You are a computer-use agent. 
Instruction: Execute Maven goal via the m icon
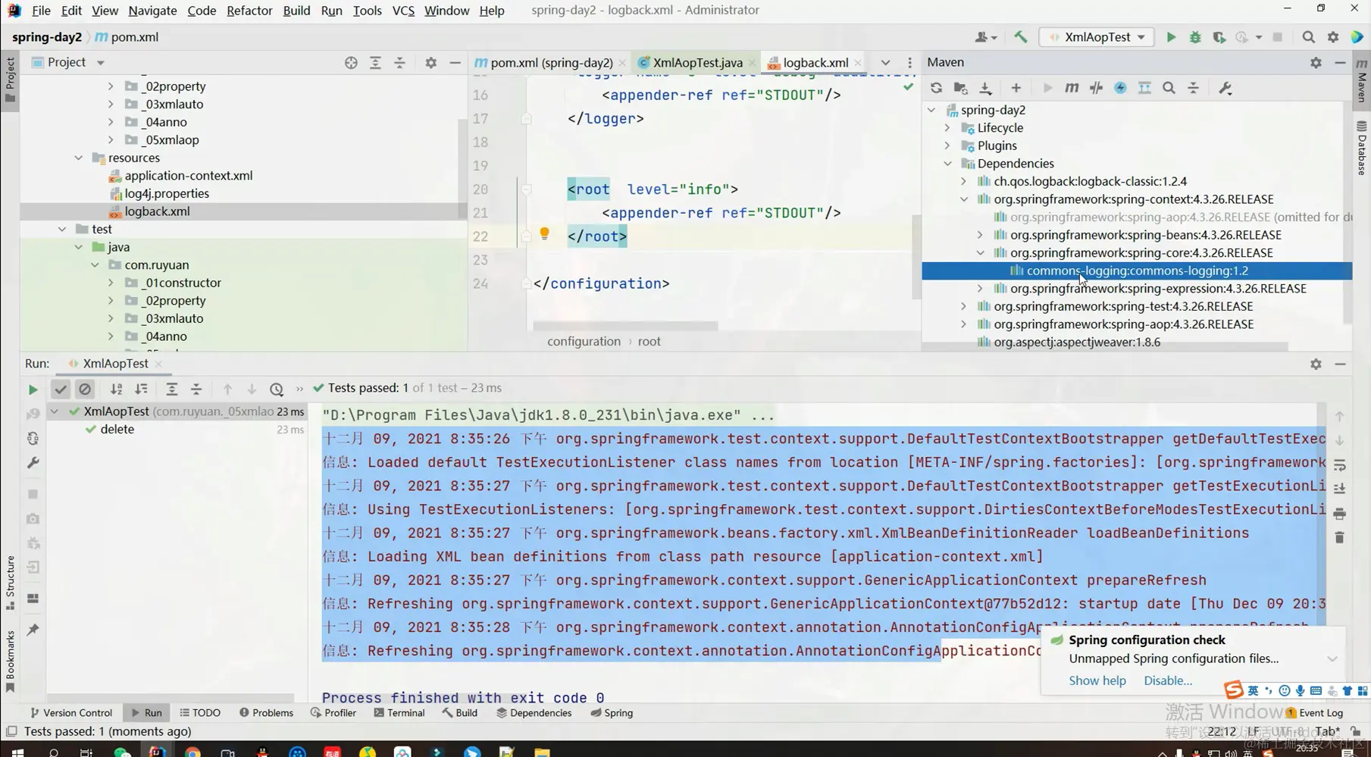1072,88
